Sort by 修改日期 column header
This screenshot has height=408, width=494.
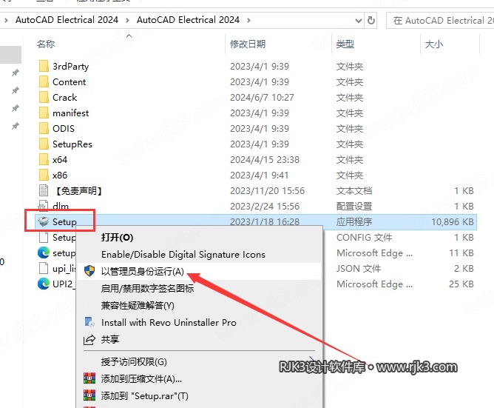click(x=248, y=44)
